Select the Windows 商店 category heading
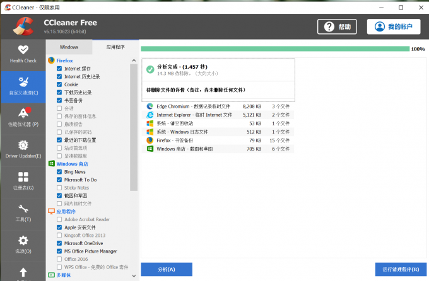 tap(72, 164)
